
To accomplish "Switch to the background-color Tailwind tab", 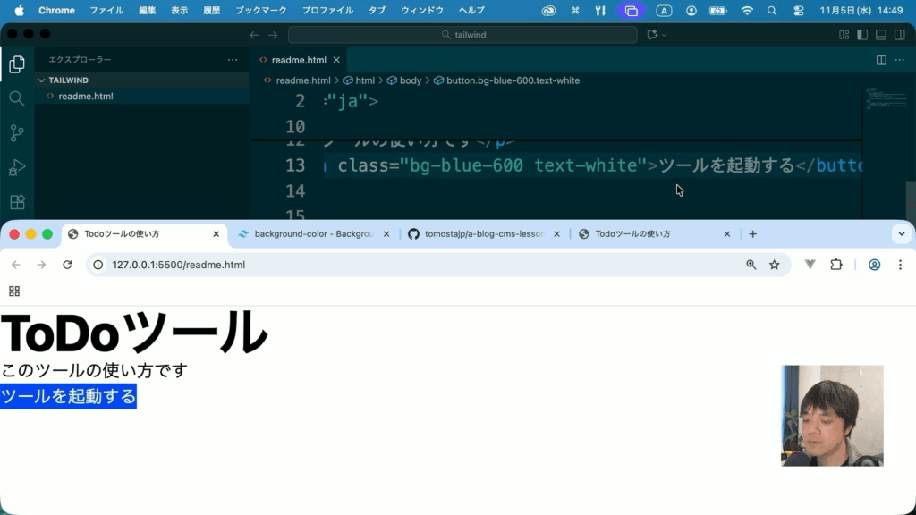I will point(313,234).
